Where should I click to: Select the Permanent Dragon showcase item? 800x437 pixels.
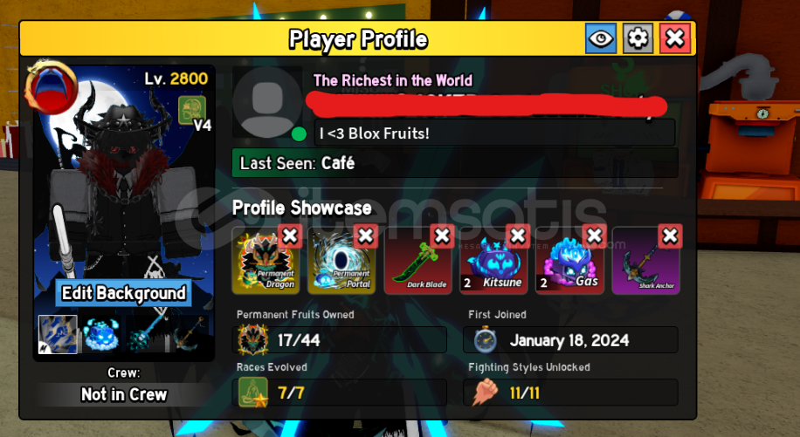click(266, 262)
